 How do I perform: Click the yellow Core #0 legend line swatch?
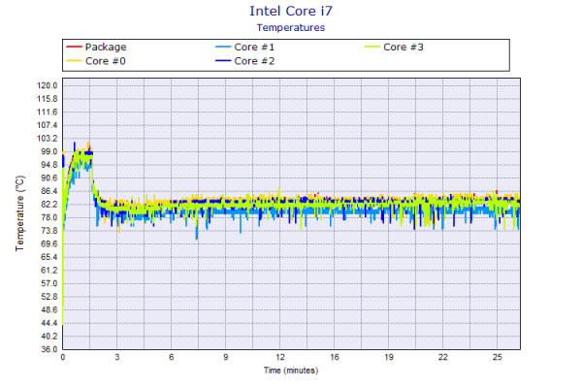[74, 60]
